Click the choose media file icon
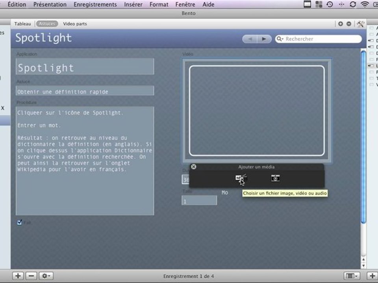Screen dimensions: 378x283 pyautogui.click(x=241, y=178)
